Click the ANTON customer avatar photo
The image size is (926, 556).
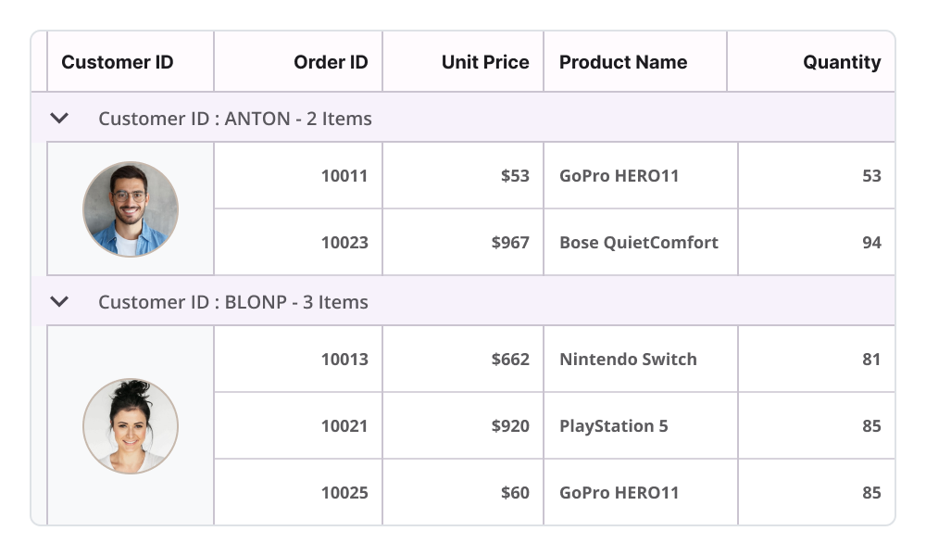coord(131,209)
